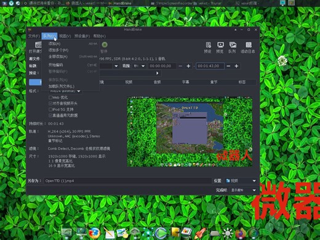Click the Open Source film icon
Viewport: 320px width, 240px height.
point(38,44)
